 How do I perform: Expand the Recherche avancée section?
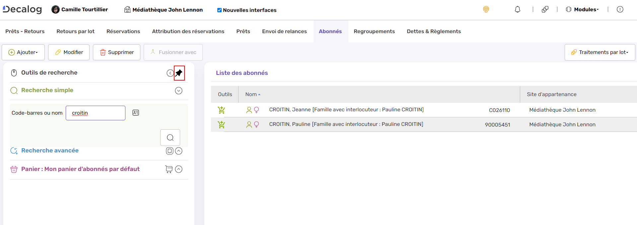coord(178,151)
